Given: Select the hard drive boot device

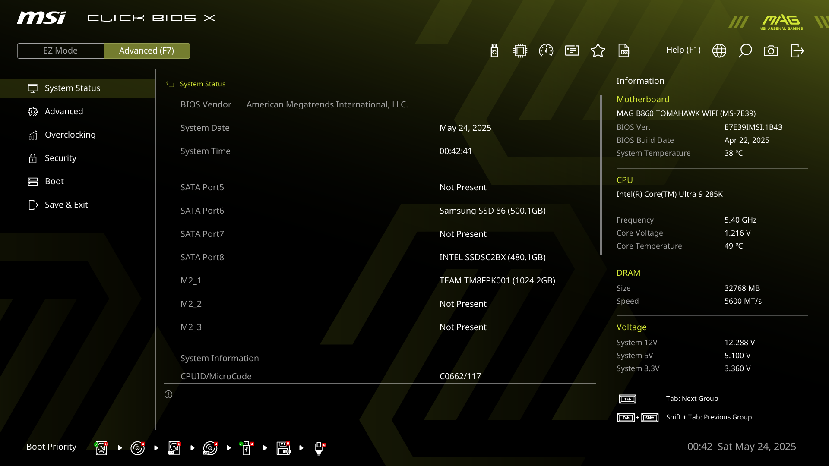Looking at the screenshot, I should [101, 448].
